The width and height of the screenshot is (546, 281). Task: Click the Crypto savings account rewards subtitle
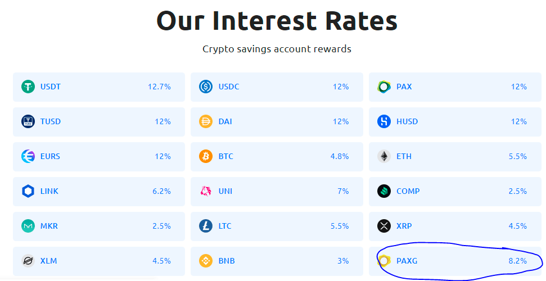(x=277, y=49)
